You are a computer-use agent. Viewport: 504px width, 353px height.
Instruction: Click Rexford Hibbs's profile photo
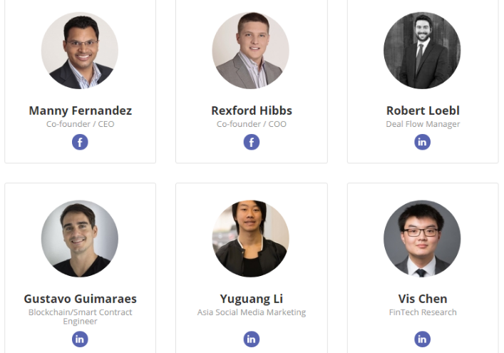[251, 51]
